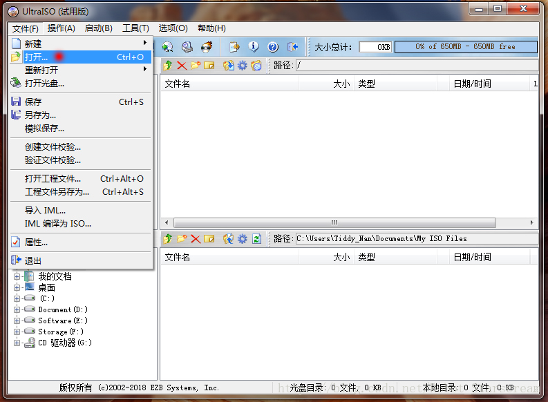This screenshot has height=402, width=548.
Task: Refresh the local directory listing
Action: pos(257,239)
